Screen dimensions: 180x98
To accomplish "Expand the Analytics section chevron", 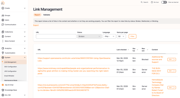I will (x=25, y=48).
